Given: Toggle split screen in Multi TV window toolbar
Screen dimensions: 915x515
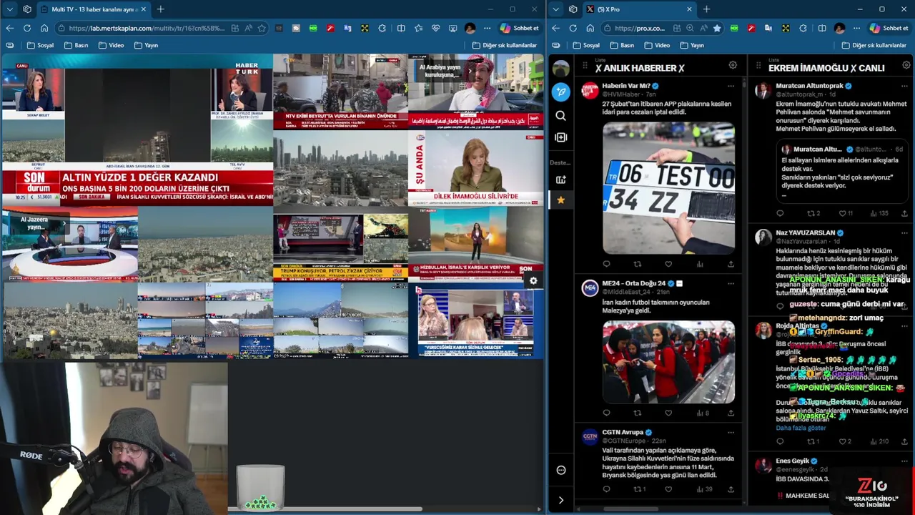Looking at the screenshot, I should click(x=401, y=28).
